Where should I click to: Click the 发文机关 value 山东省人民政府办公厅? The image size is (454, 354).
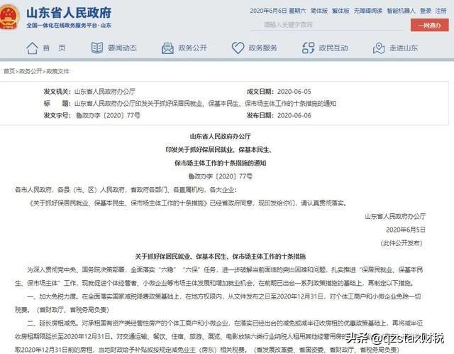tap(105, 92)
